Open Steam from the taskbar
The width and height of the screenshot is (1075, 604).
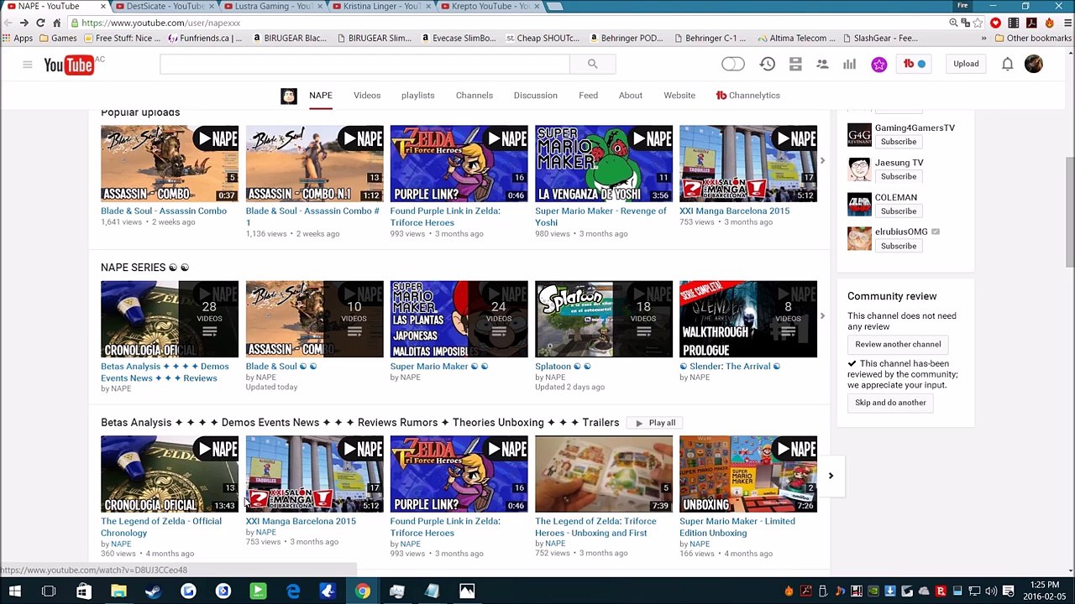[153, 591]
